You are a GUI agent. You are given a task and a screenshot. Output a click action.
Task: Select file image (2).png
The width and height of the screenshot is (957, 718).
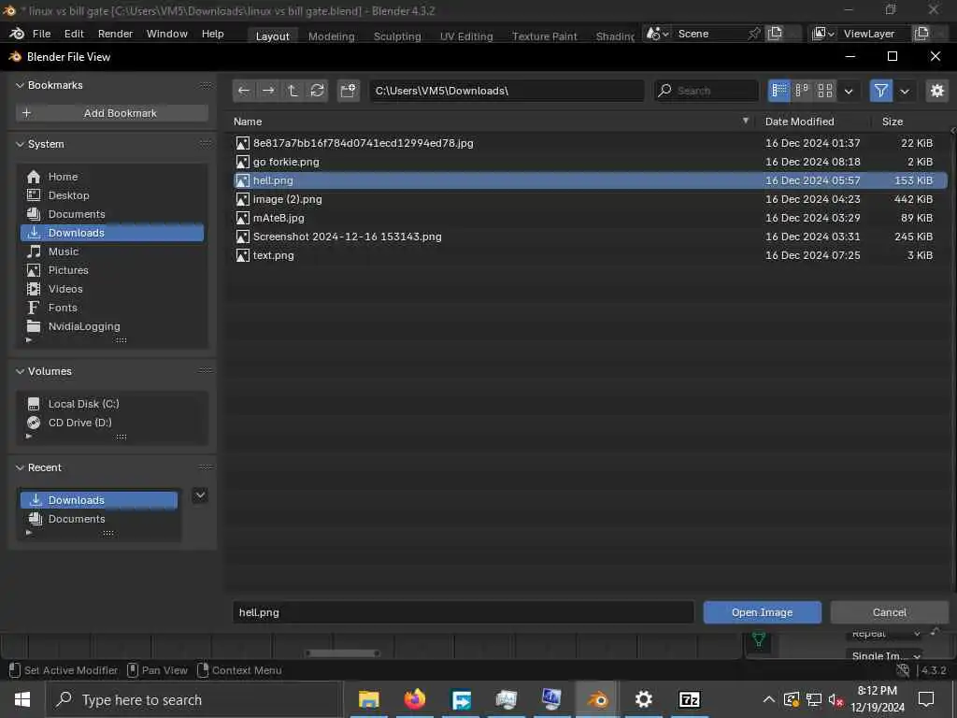click(591, 199)
